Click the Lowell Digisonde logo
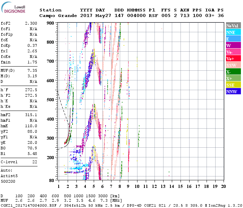This screenshot has width=243, height=208. tap(15, 9)
